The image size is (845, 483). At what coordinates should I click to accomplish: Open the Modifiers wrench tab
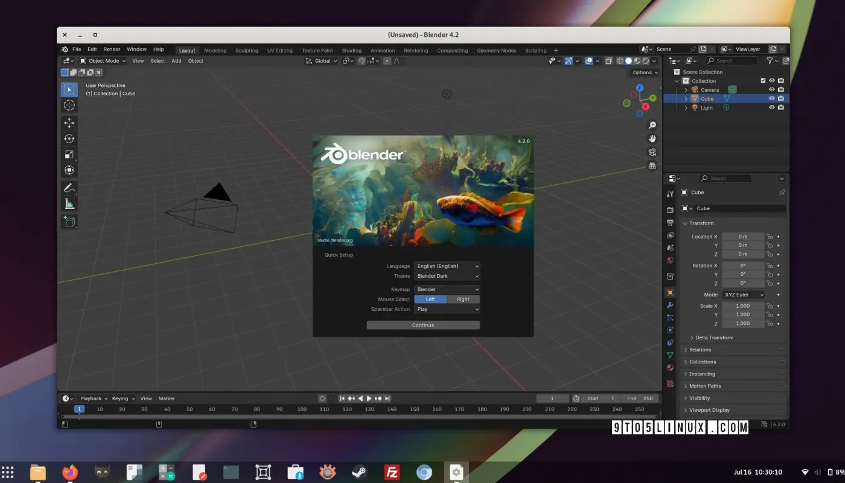[670, 305]
